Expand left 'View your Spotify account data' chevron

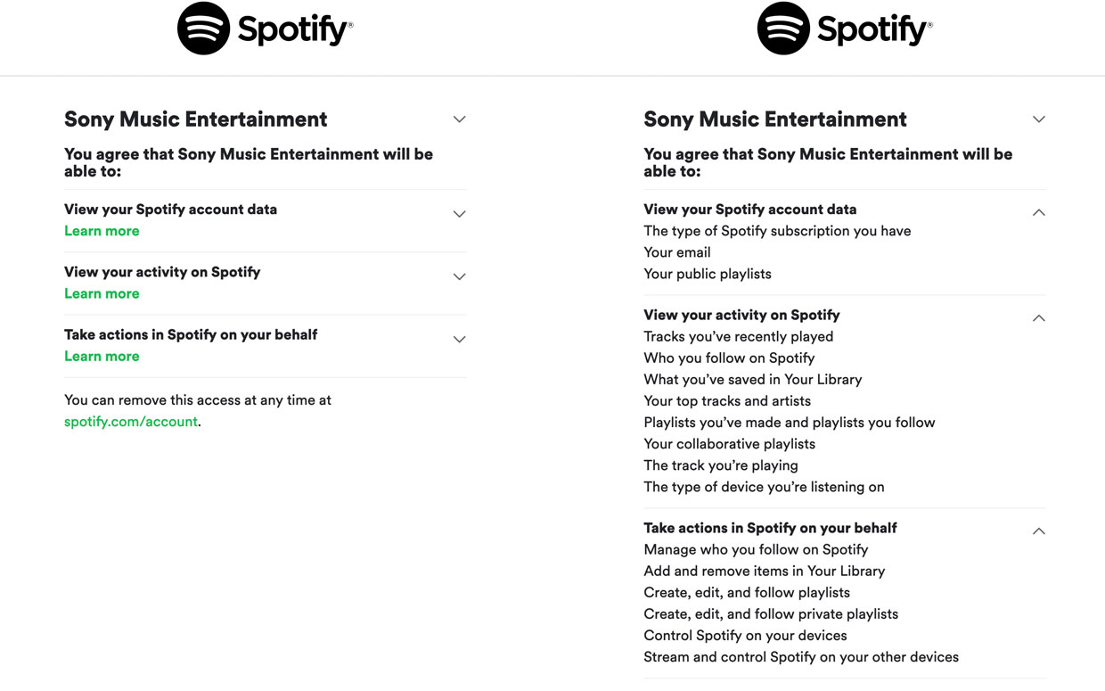[x=459, y=214]
